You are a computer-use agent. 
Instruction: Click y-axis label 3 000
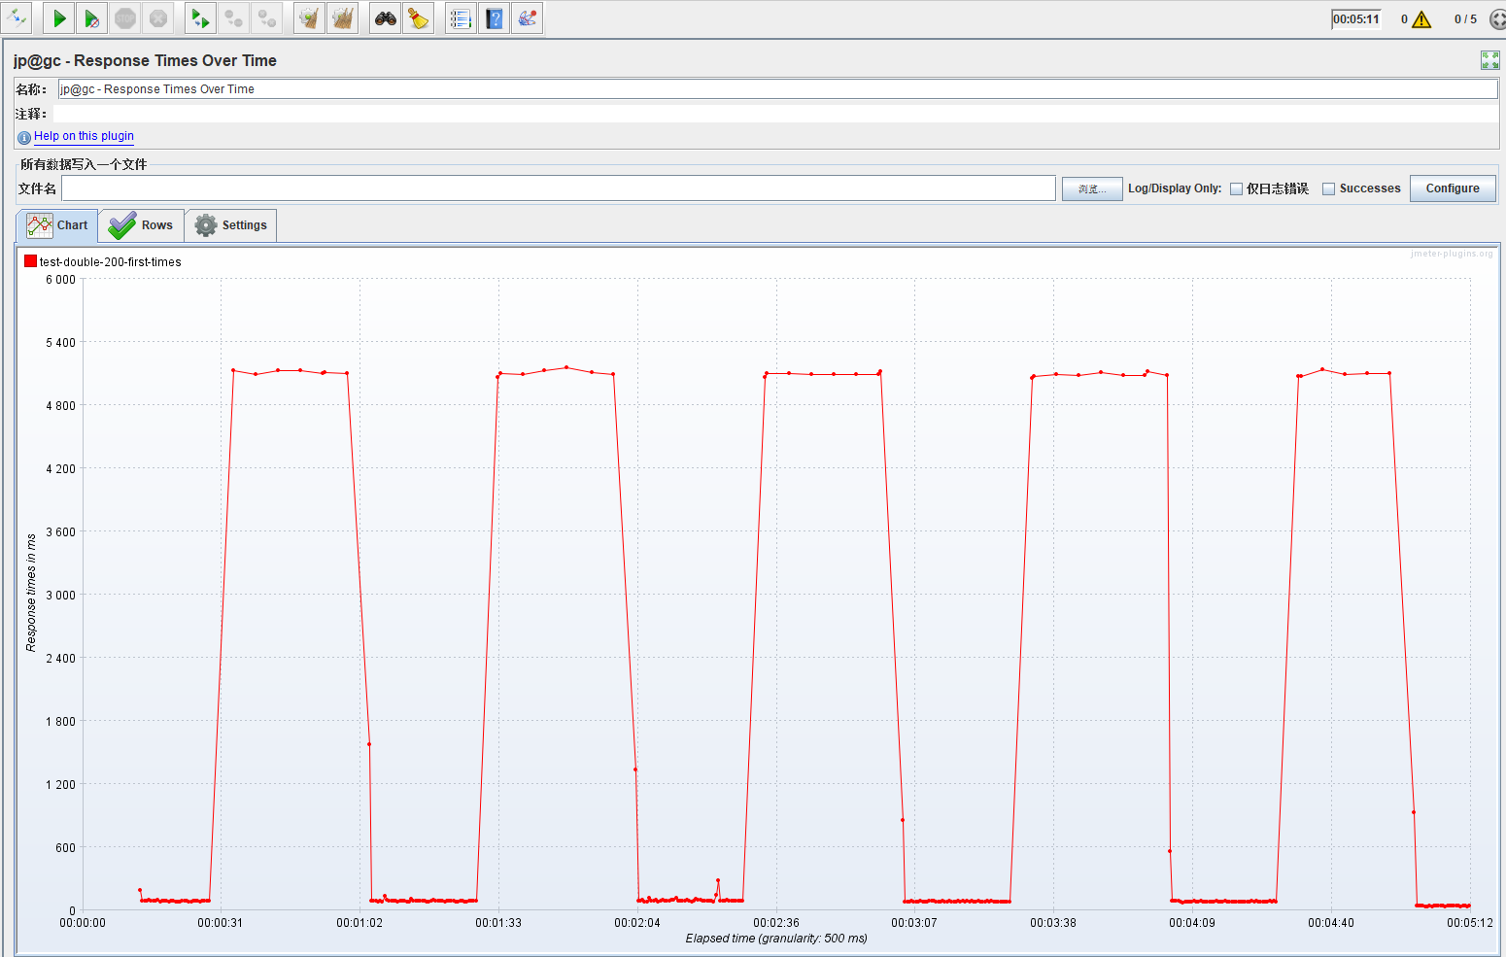pos(60,596)
